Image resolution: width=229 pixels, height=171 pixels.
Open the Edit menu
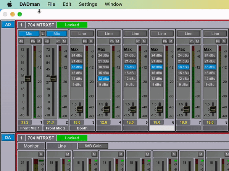(67, 4)
